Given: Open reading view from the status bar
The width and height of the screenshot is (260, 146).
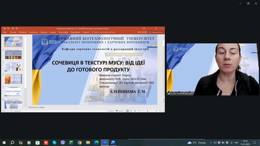Looking at the screenshot, I should 135,111.
